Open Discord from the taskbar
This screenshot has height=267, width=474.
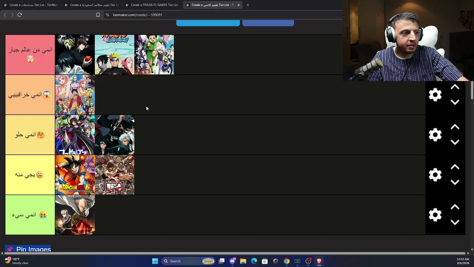(232, 261)
